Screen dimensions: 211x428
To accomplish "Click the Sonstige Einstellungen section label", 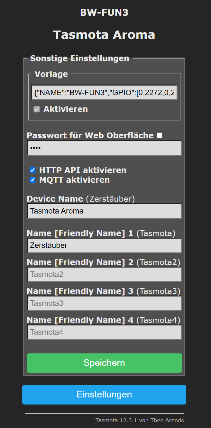I will [x=79, y=58].
